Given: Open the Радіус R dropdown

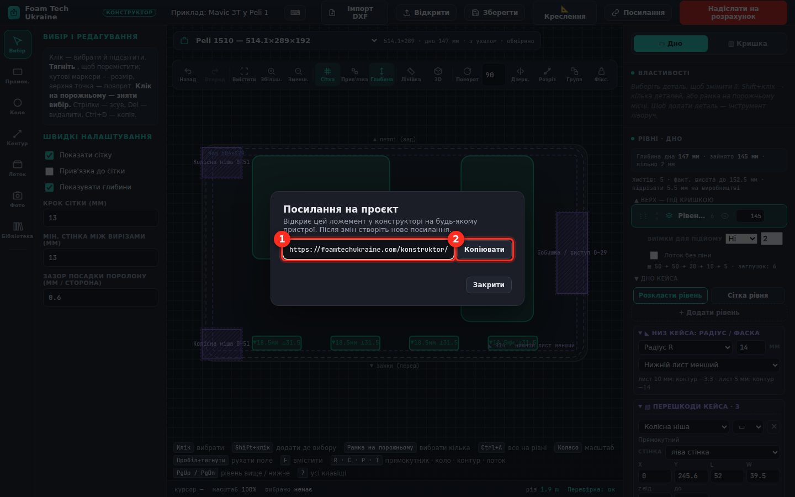Looking at the screenshot, I should click(685, 347).
